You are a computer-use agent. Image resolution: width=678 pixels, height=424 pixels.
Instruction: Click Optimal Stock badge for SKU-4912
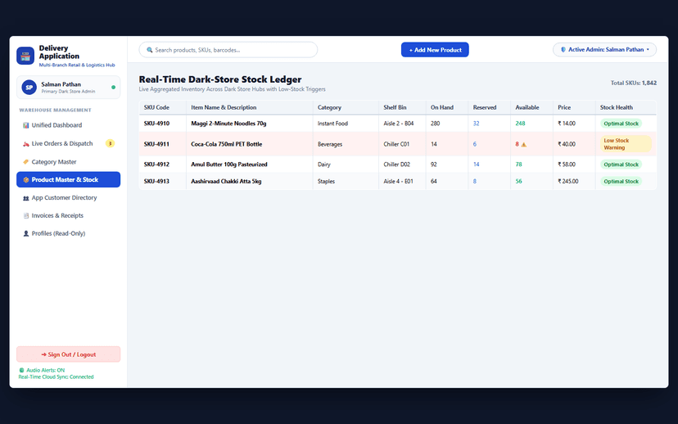(621, 165)
